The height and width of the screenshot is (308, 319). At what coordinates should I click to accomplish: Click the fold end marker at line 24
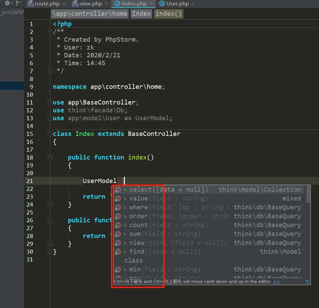(x=50, y=205)
